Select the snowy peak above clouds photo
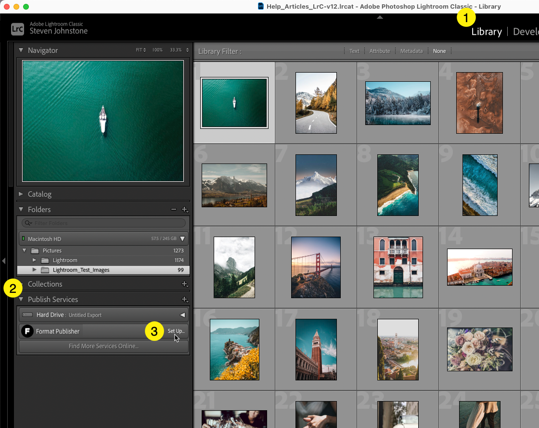This screenshot has height=428, width=539. [316, 185]
